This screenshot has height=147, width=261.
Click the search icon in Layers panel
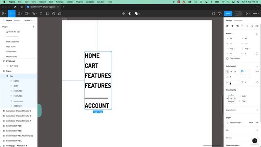click(x=4, y=20)
